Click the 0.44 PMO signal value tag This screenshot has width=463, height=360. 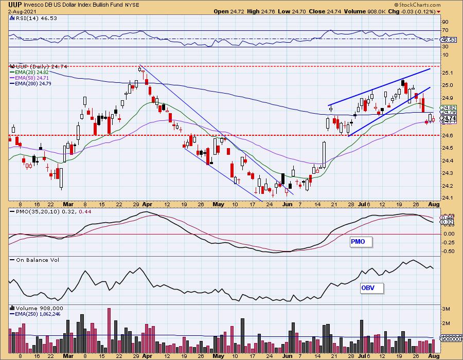[x=448, y=218]
